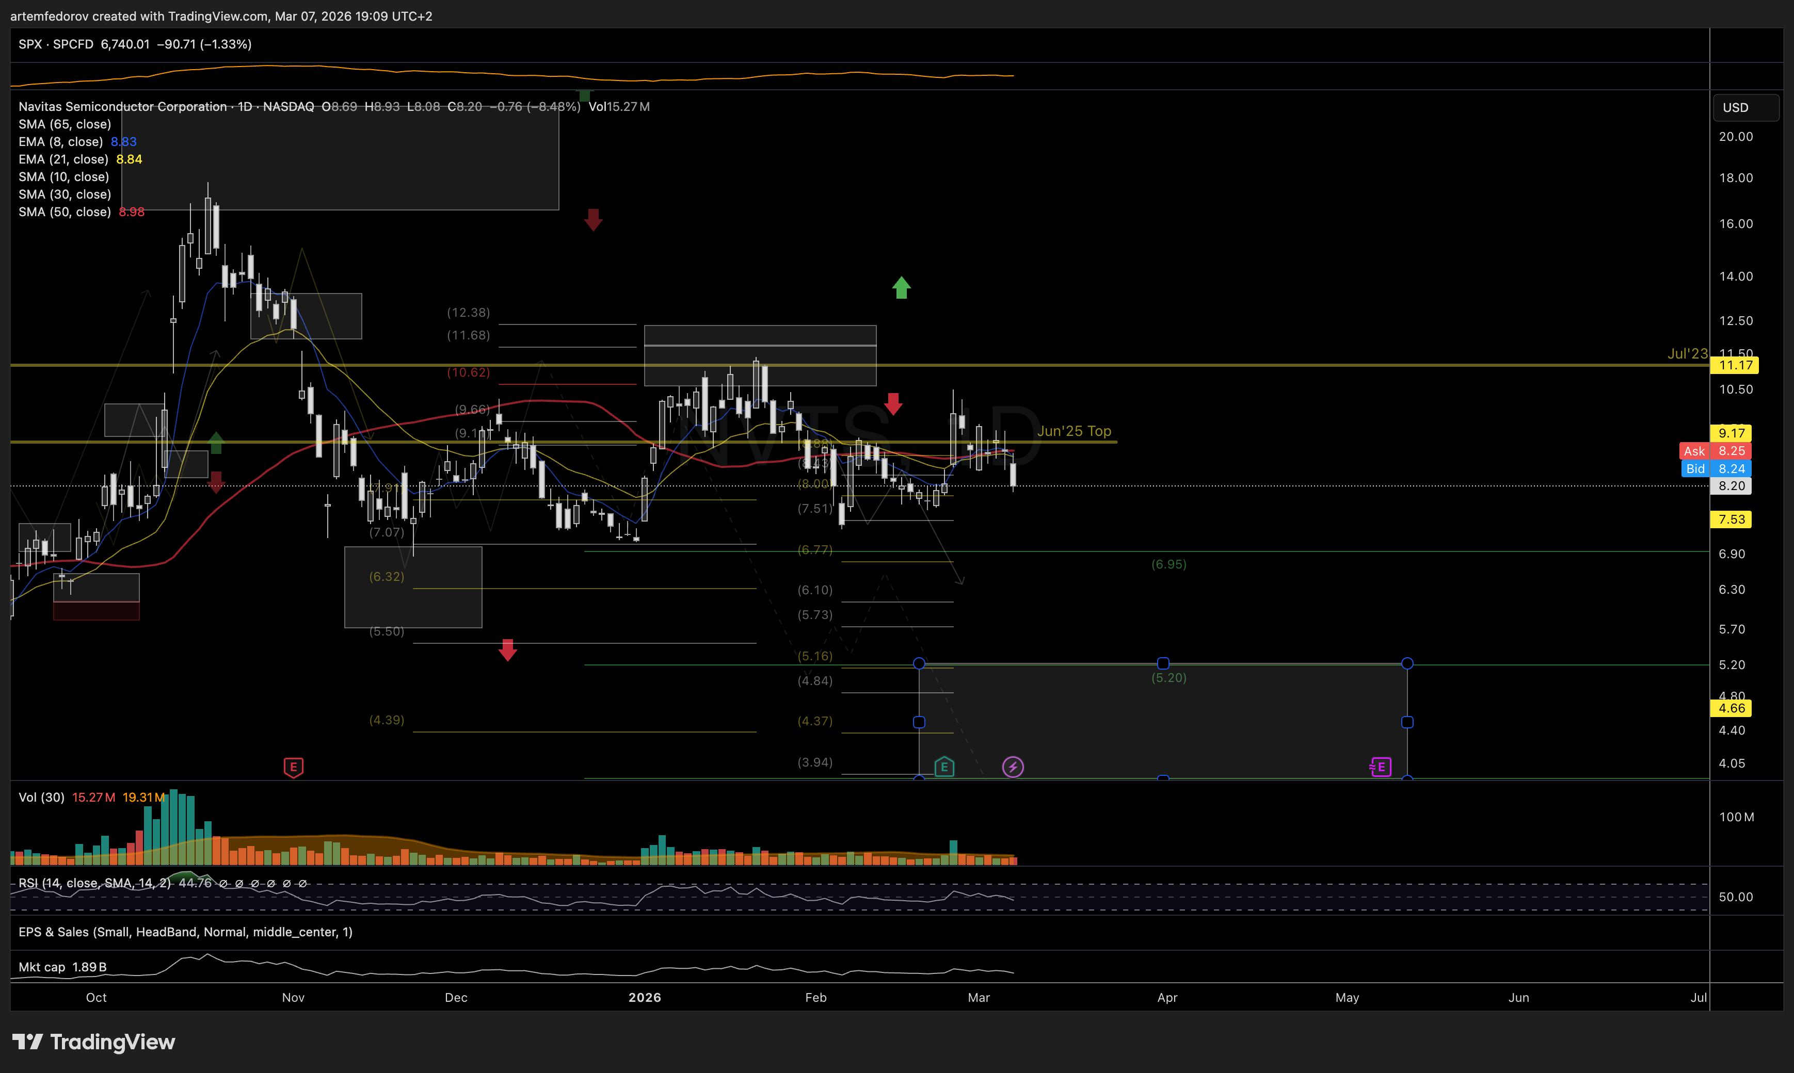
Task: Click the RSI (14, close, SMA, 14, 2) legend
Action: point(95,883)
